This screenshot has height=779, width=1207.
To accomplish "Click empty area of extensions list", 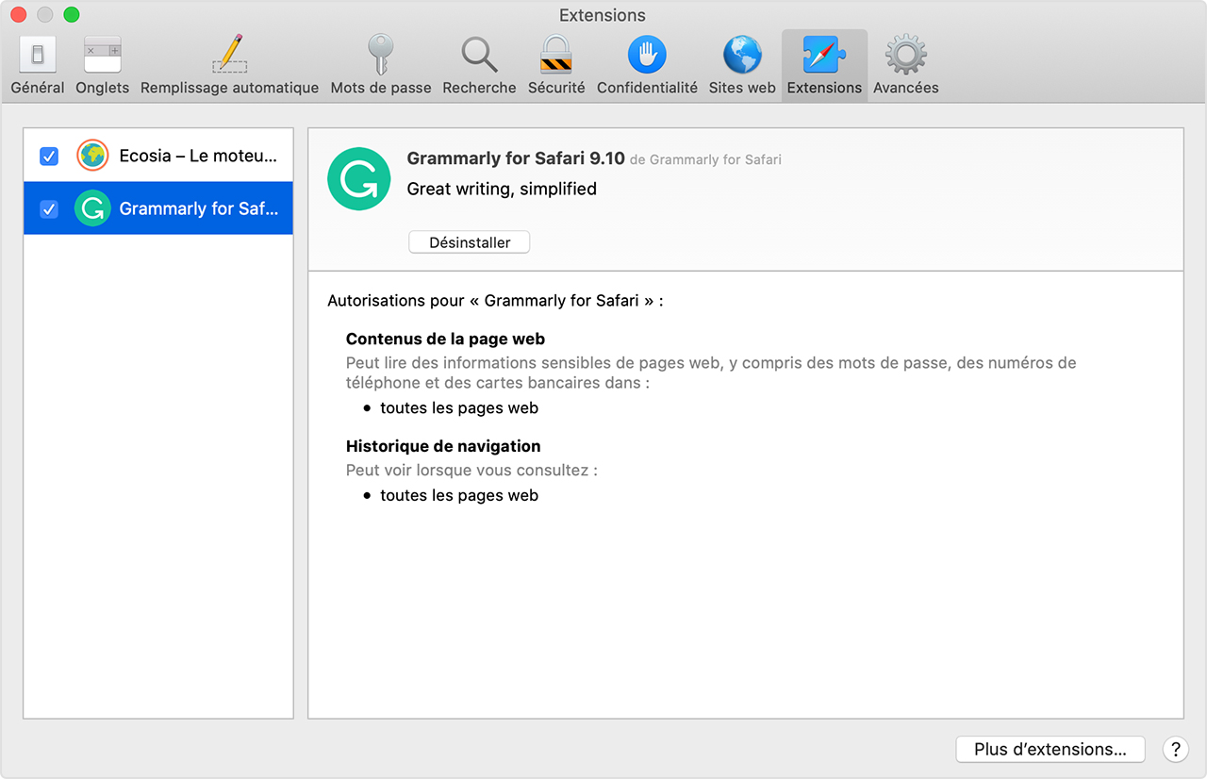I will pos(157,472).
